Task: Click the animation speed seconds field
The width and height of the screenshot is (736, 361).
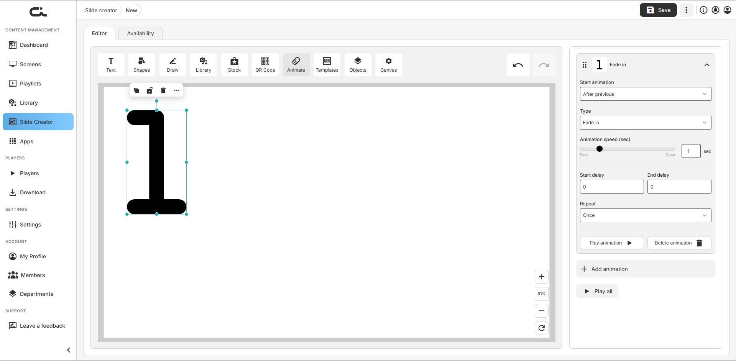Action: [x=691, y=151]
